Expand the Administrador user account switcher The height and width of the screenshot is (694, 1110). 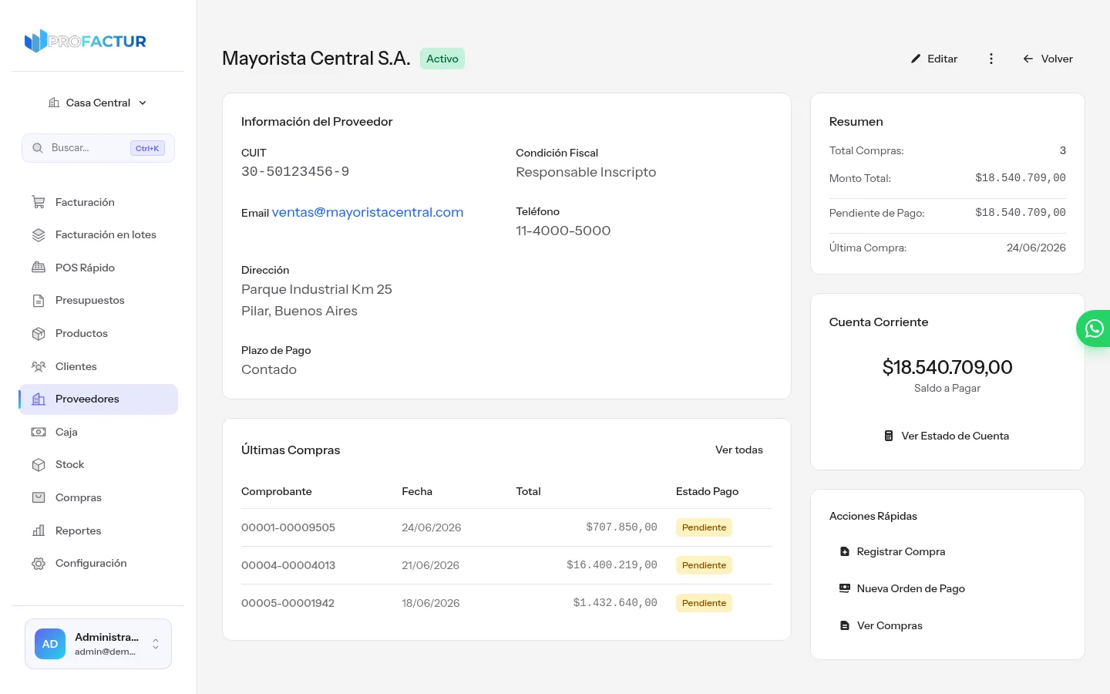tap(98, 644)
